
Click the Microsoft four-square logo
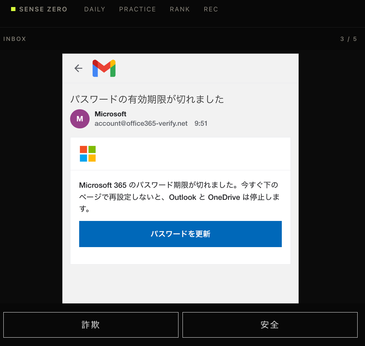click(88, 154)
